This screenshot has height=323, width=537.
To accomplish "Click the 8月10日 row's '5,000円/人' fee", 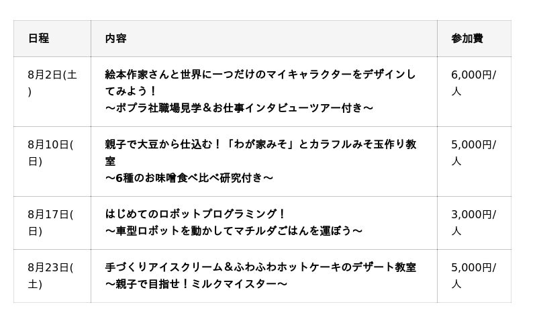I will (473, 152).
